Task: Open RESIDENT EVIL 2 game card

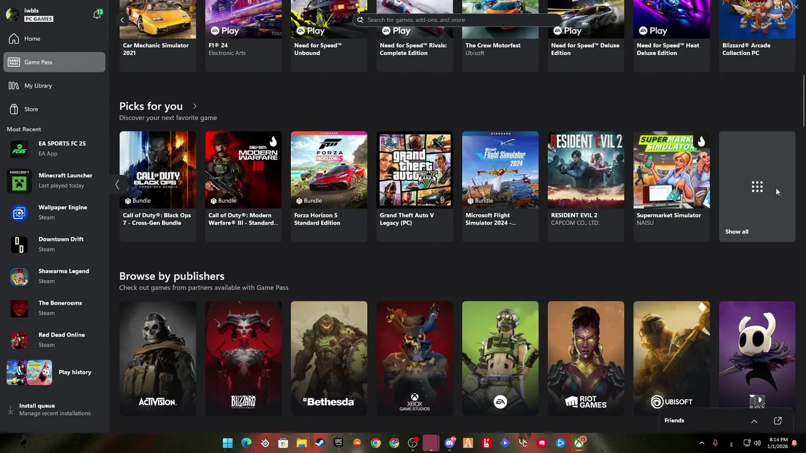Action: click(x=586, y=186)
